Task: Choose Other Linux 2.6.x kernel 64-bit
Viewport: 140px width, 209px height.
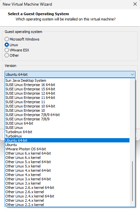Action: pyautogui.click(x=67, y=188)
